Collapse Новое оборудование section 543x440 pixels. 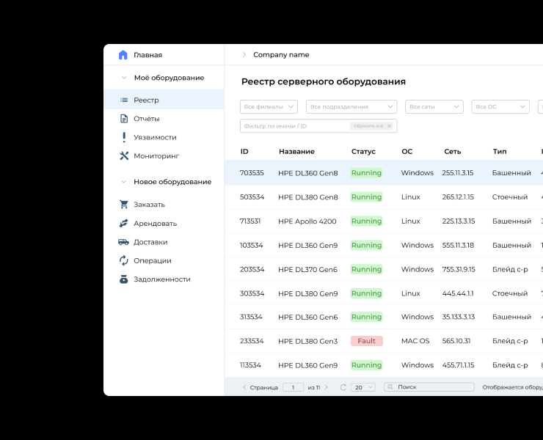(x=124, y=182)
